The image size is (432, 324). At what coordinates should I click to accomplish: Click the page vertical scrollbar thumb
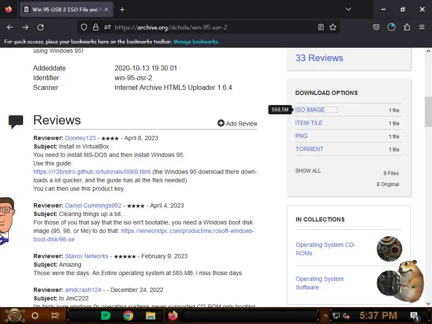[428, 111]
